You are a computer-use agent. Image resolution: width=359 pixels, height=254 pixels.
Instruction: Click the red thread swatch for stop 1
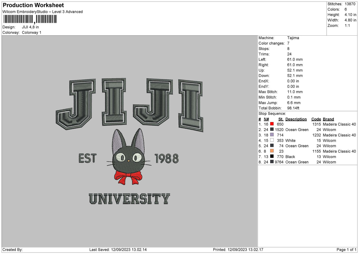coord(272,124)
